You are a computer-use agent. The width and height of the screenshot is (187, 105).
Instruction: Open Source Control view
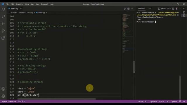coord(3,24)
